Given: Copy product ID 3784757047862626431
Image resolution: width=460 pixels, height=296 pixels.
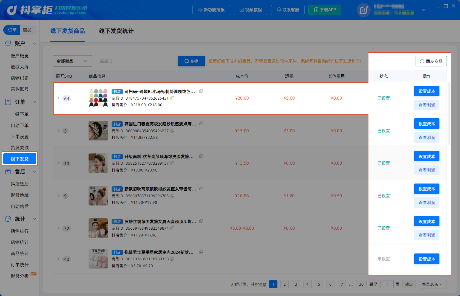Looking at the screenshot, I should click(x=172, y=98).
